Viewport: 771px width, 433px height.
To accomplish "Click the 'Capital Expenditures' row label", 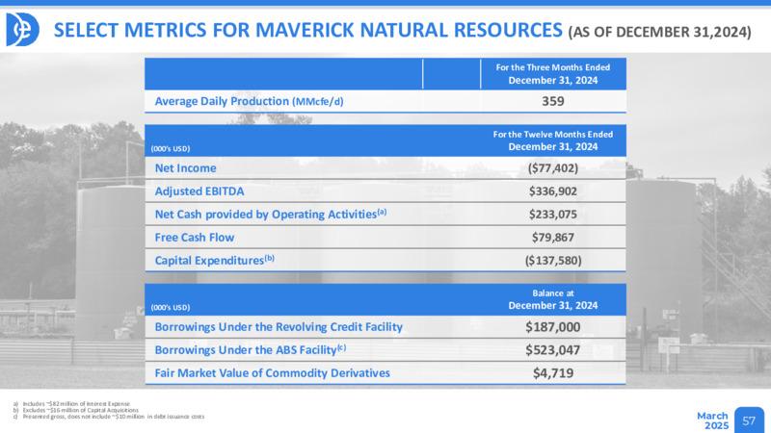I will (x=214, y=260).
